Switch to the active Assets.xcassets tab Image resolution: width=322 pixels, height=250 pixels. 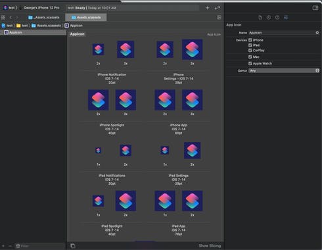tap(86, 17)
